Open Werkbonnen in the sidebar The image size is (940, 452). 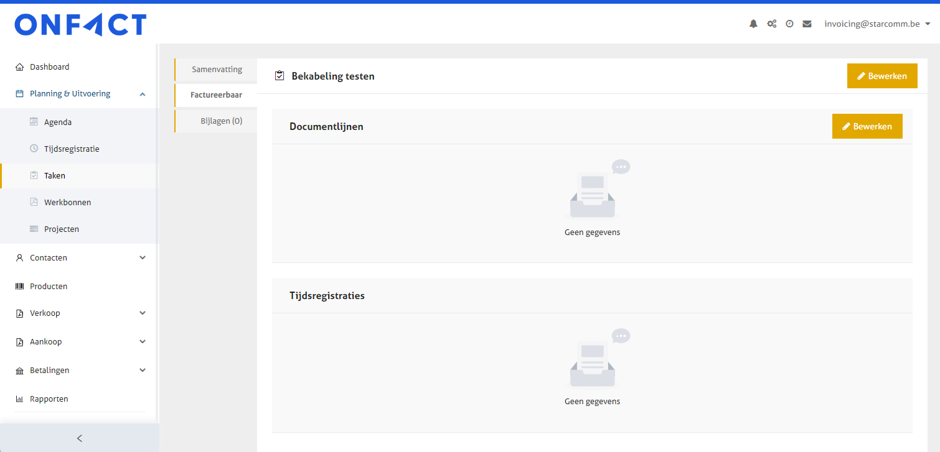(x=67, y=202)
